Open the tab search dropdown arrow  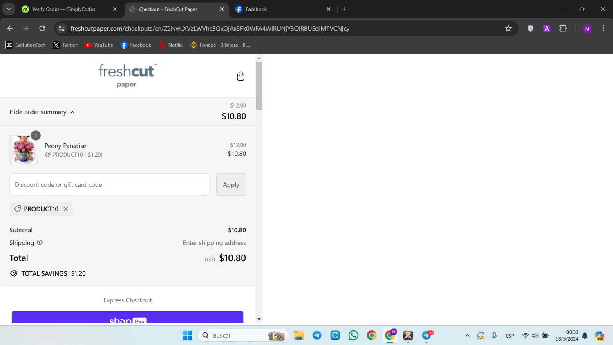point(9,9)
